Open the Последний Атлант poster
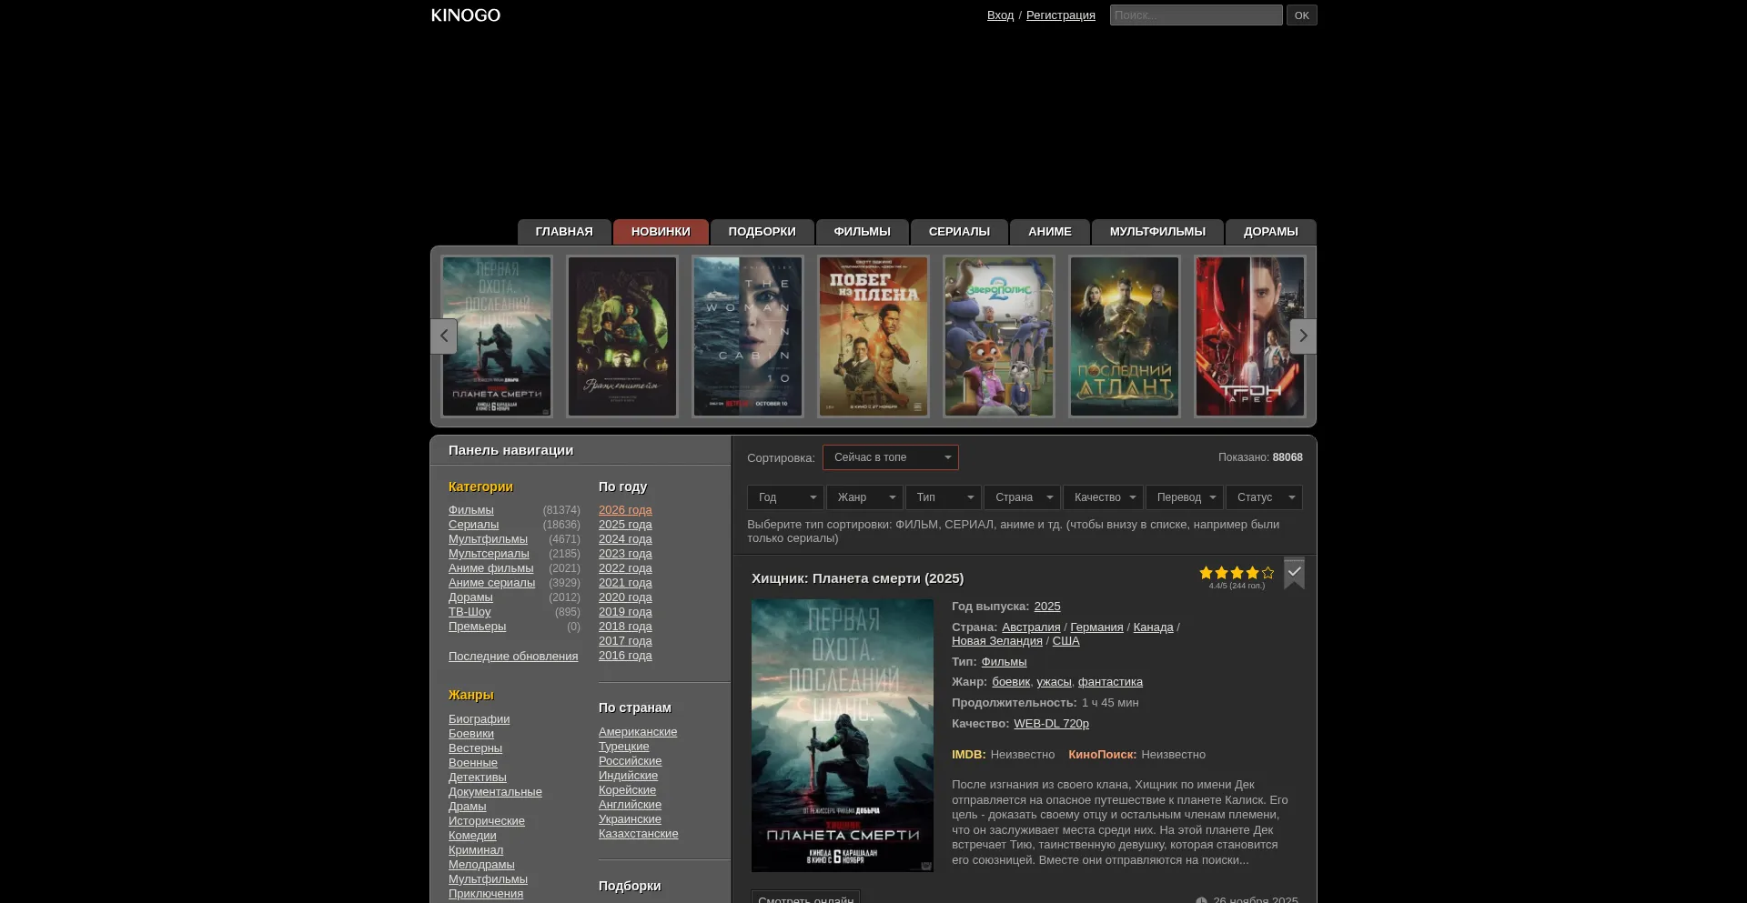This screenshot has height=903, width=1747. [1124, 336]
